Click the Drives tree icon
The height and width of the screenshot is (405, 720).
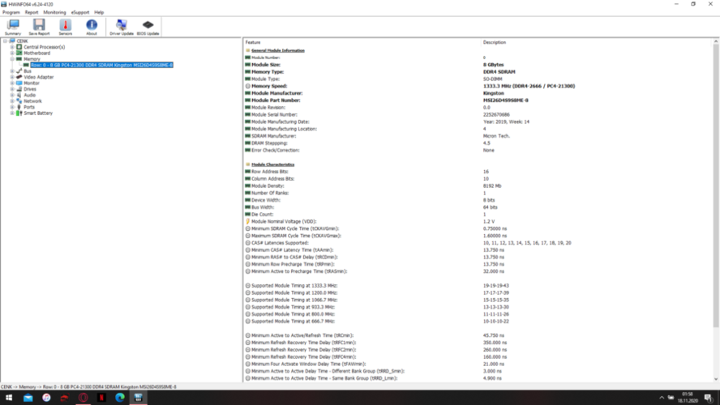(x=19, y=89)
